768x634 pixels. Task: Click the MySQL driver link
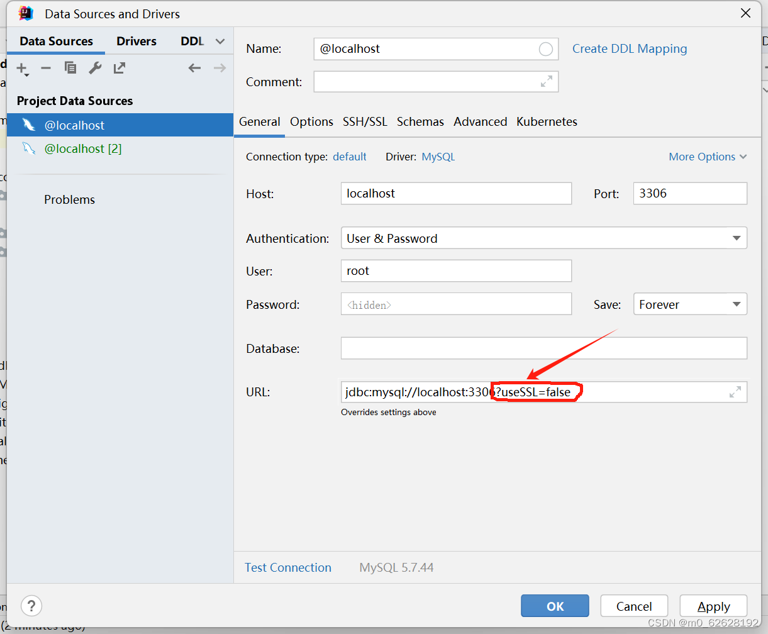(438, 157)
